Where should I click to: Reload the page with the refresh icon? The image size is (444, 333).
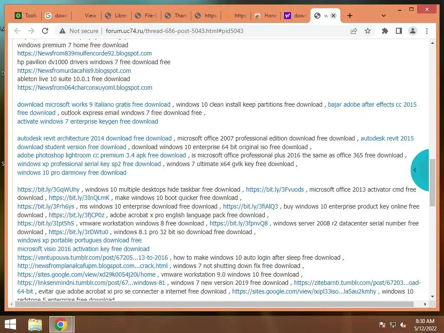click(x=45, y=31)
